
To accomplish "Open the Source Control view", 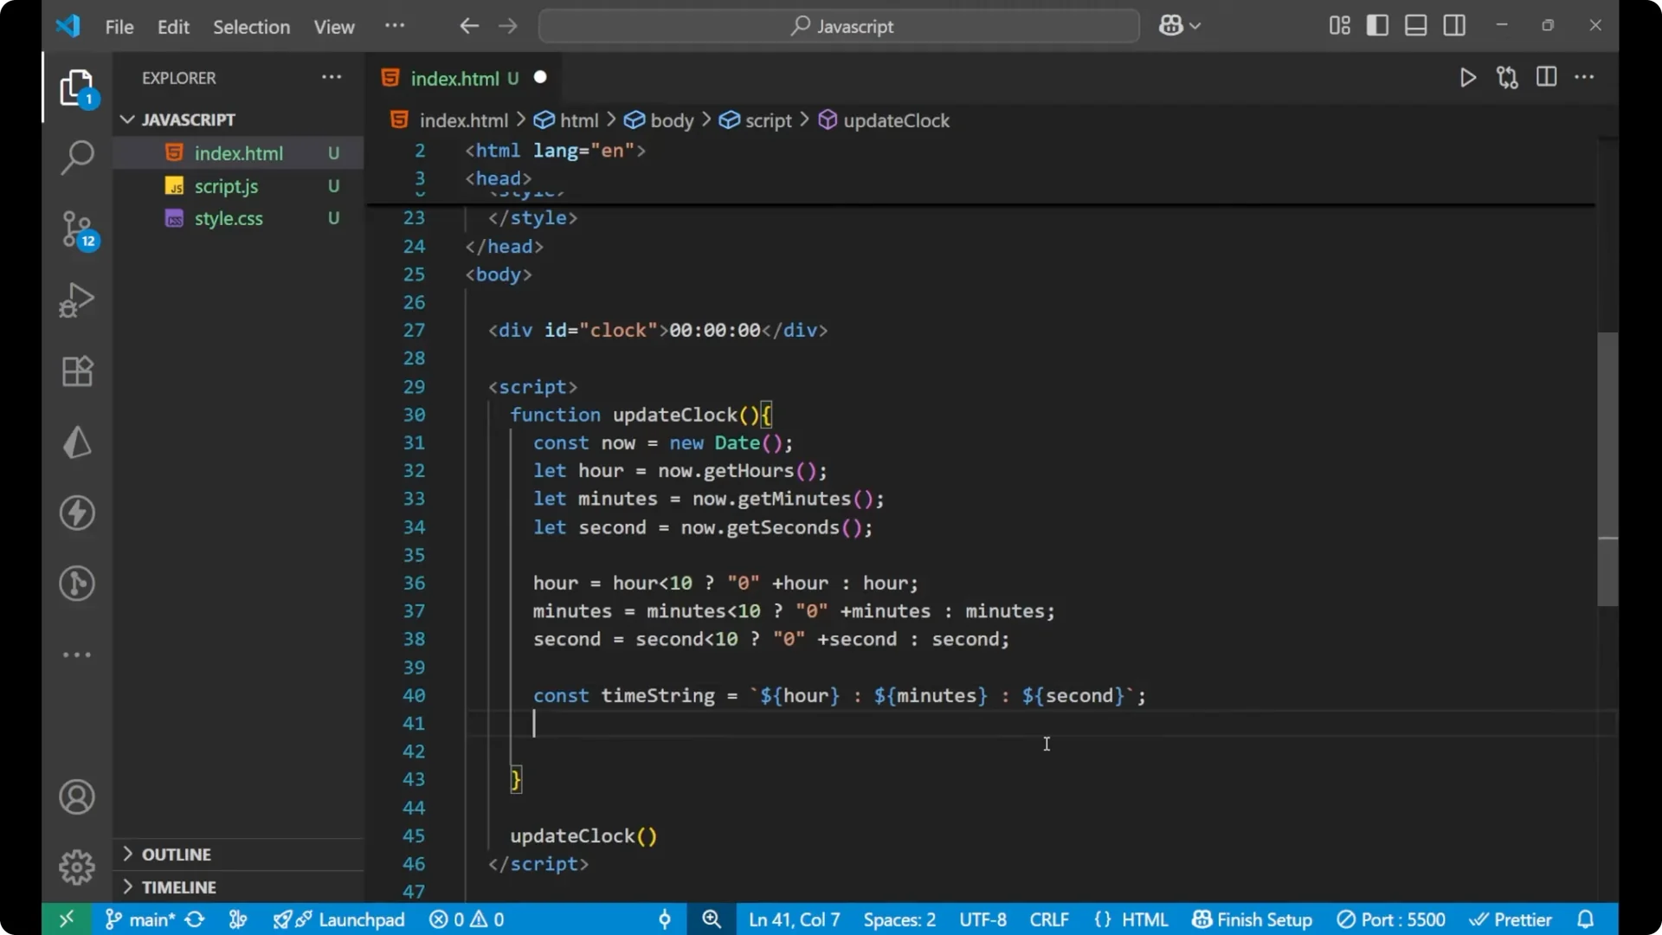I will [77, 229].
